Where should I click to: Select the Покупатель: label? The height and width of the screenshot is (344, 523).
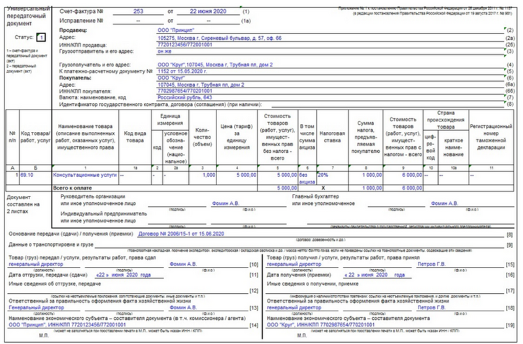click(x=75, y=78)
